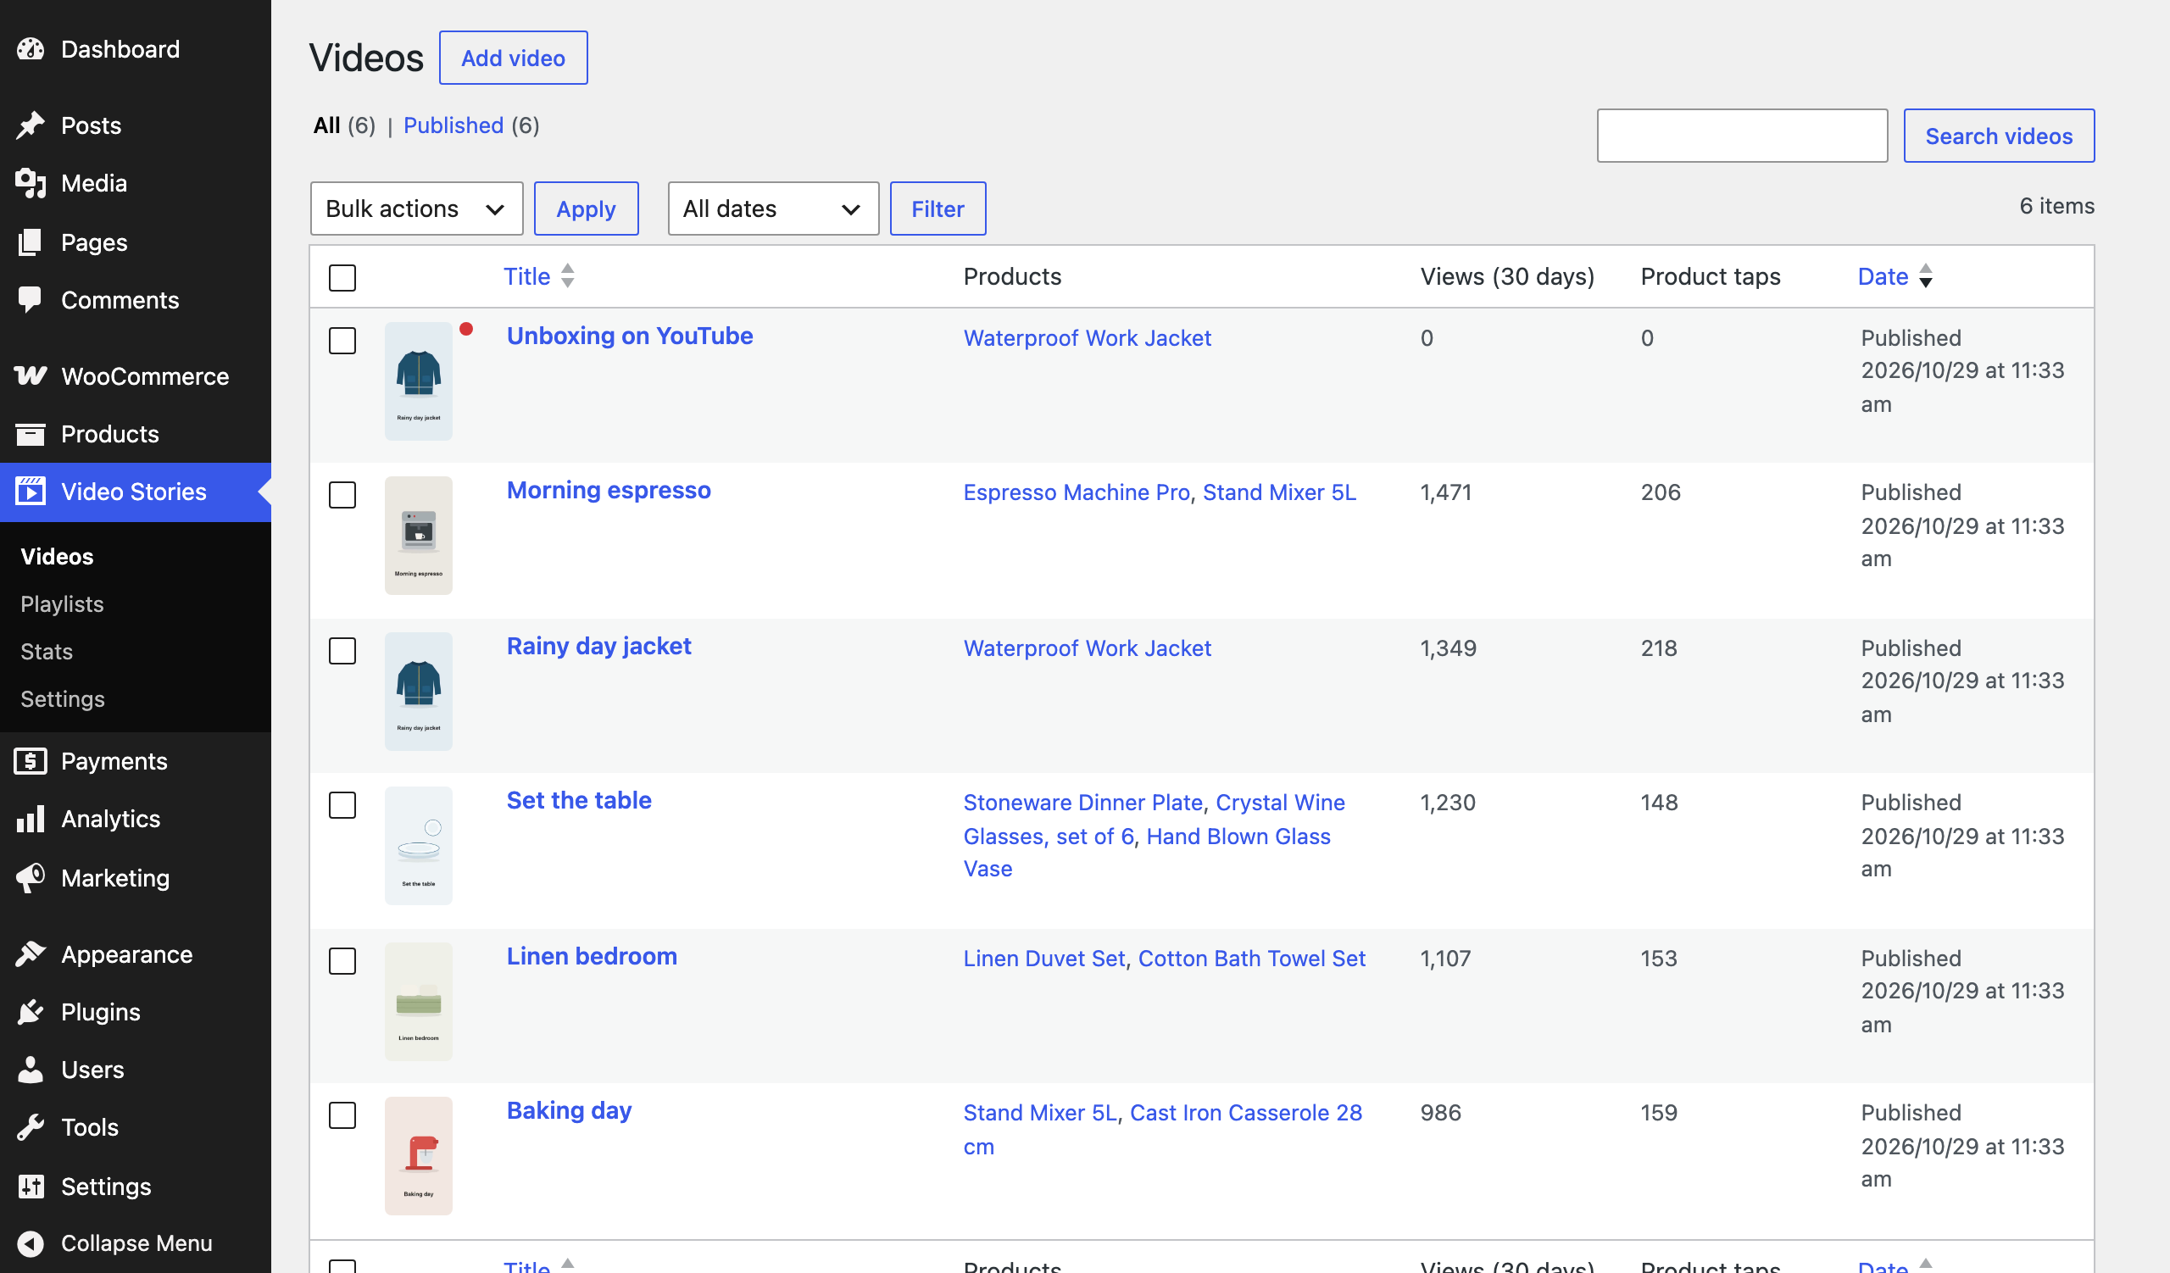This screenshot has width=2170, height=1273.
Task: Open the Baking day video link
Action: [569, 1110]
